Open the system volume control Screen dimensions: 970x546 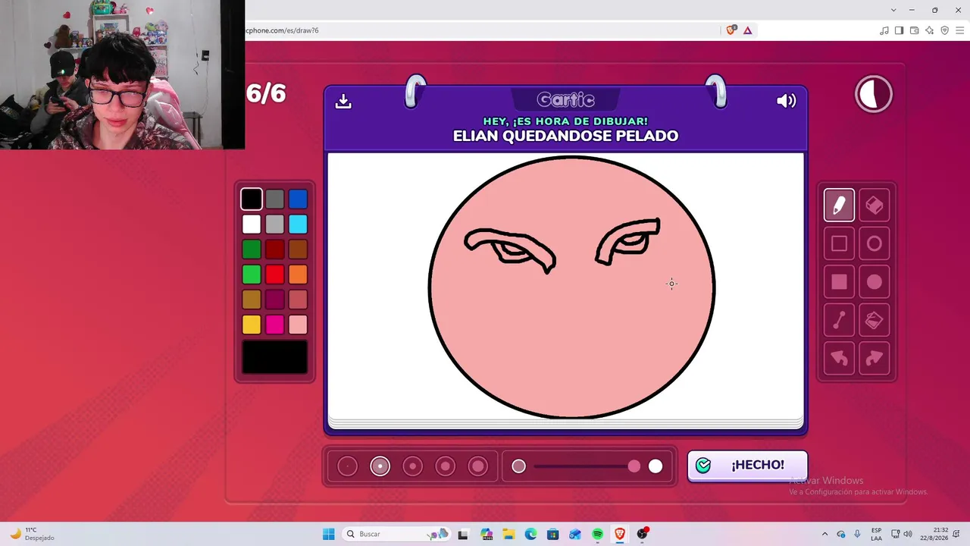click(908, 534)
